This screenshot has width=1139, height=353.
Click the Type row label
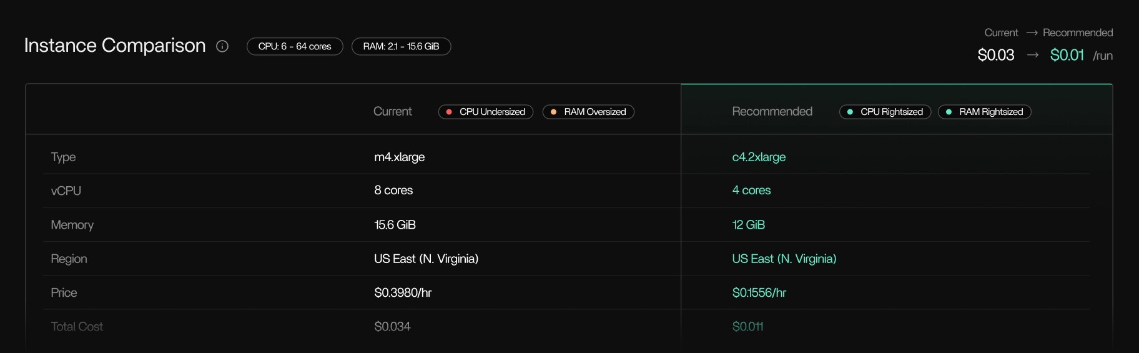coord(63,157)
